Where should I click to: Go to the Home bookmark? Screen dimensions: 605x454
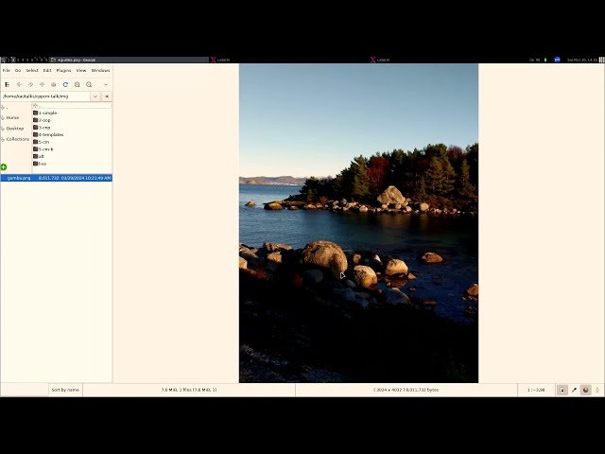click(12, 118)
